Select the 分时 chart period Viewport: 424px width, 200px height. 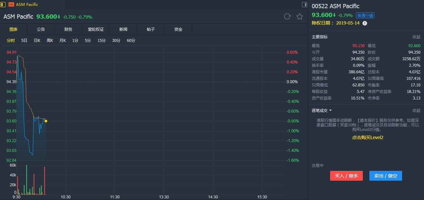click(x=11, y=41)
